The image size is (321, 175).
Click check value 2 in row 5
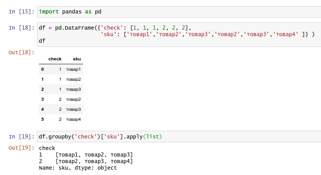(60, 119)
